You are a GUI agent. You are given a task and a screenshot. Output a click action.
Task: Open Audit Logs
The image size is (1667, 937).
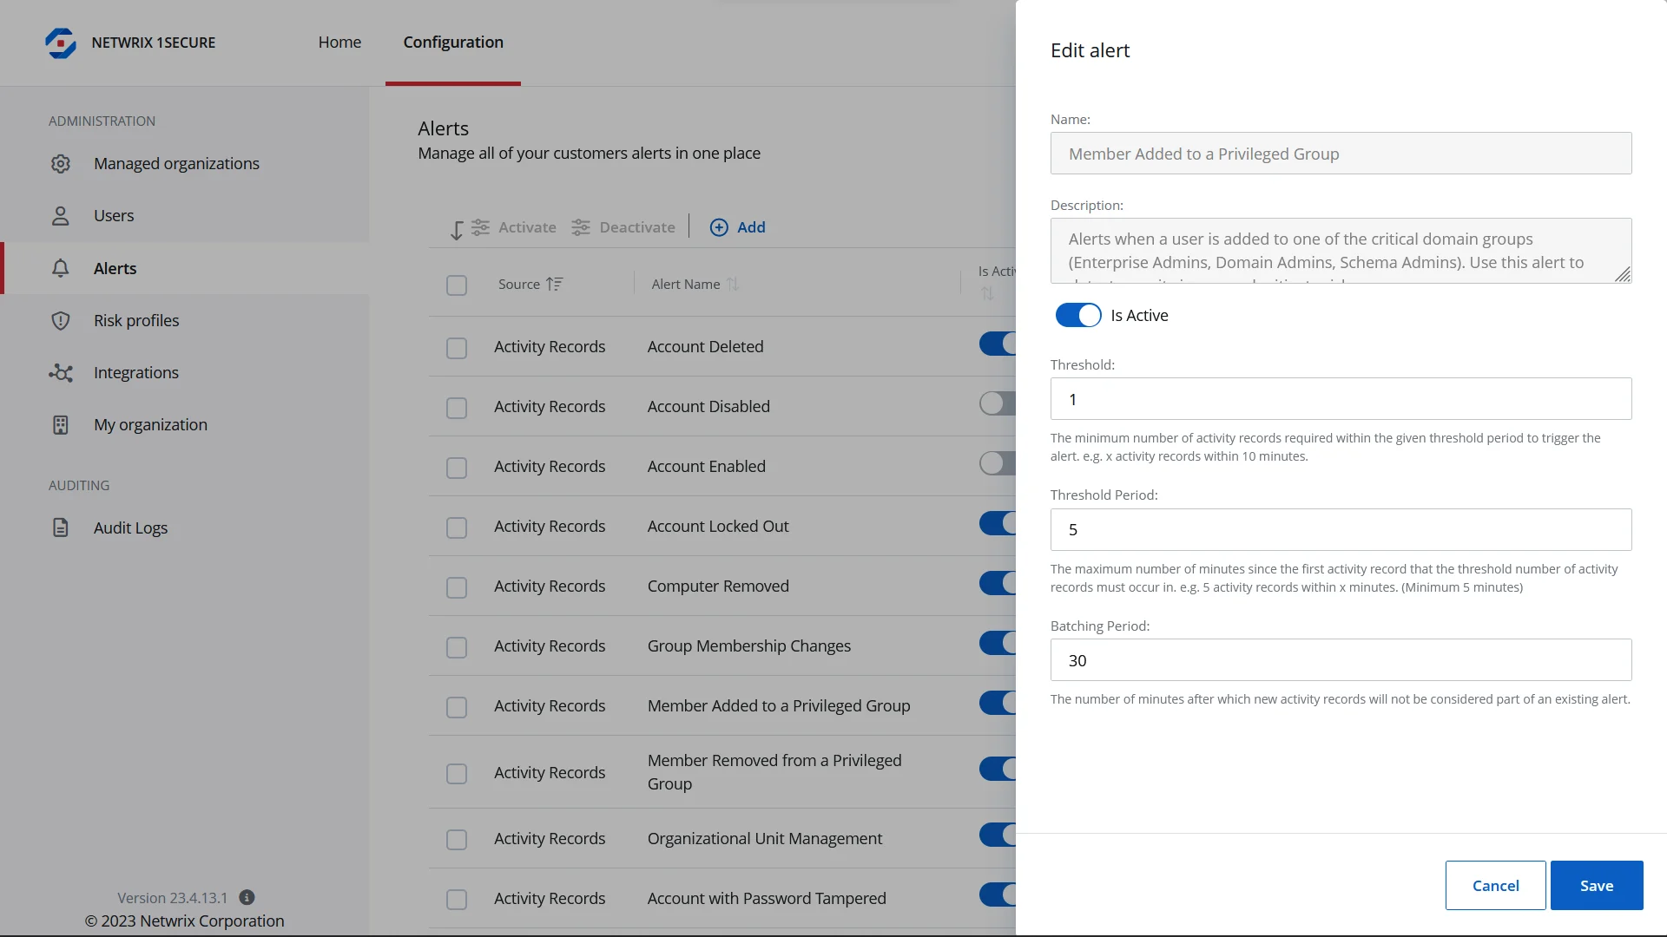point(130,527)
